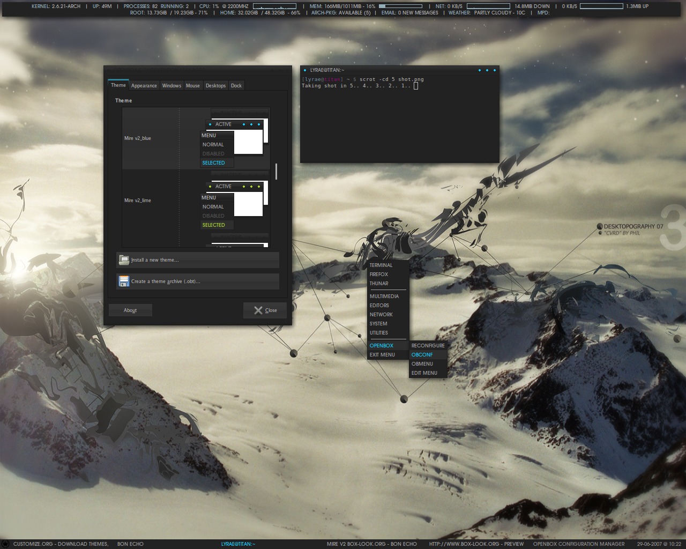Click the X icon on the Close button
686x549 pixels.
258,310
